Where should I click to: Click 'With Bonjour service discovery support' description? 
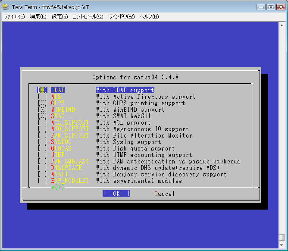click(x=161, y=174)
